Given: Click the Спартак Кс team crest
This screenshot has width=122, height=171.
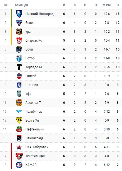Looking at the screenshot, I should (x=19, y=41).
